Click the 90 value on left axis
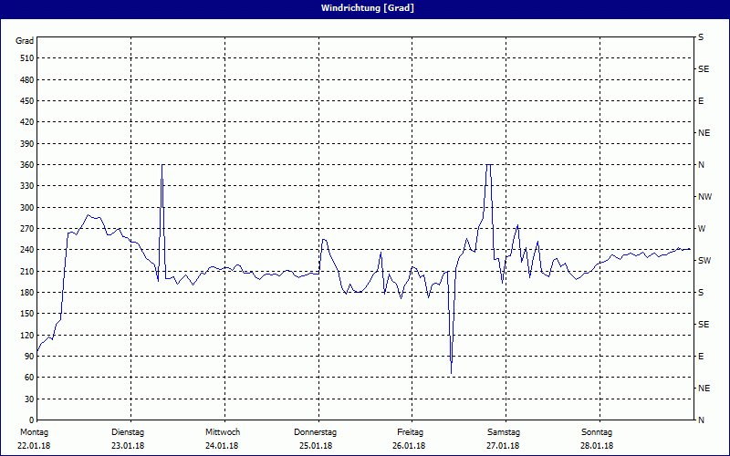The width and height of the screenshot is (730, 456). tap(29, 357)
